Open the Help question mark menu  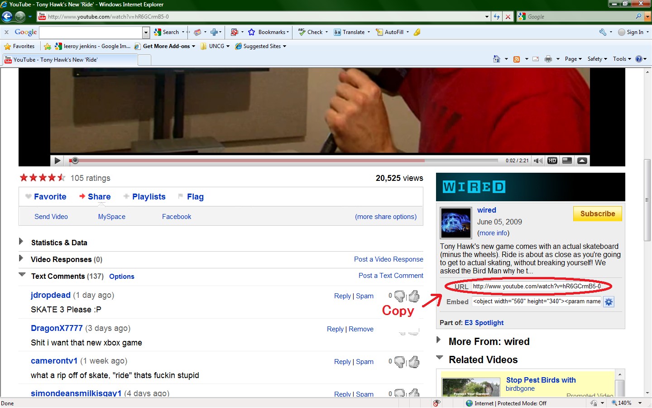click(641, 59)
